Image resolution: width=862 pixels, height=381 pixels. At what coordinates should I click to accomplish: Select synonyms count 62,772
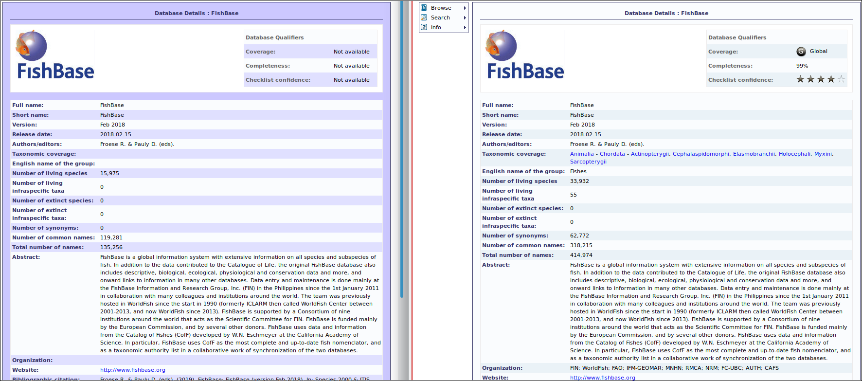[x=579, y=236]
